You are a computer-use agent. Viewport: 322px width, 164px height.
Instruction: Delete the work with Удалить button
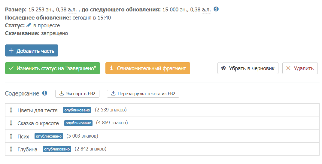300,68
